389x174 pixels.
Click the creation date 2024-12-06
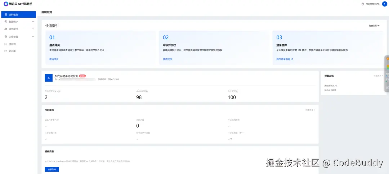point(113,79)
